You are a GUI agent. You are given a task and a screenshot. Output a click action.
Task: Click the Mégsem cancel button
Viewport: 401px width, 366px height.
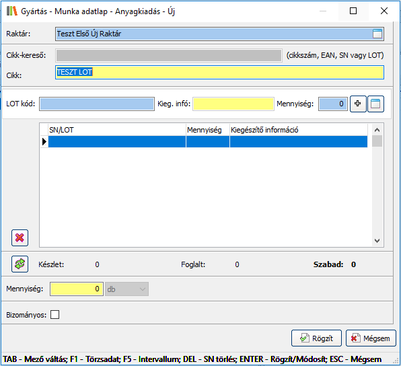(371, 338)
